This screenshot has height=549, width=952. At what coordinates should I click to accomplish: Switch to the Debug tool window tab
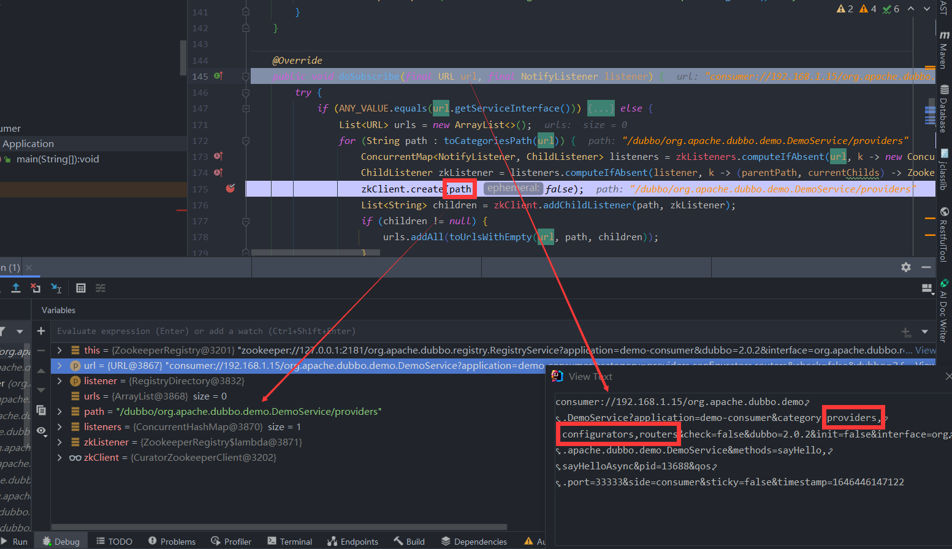point(61,542)
